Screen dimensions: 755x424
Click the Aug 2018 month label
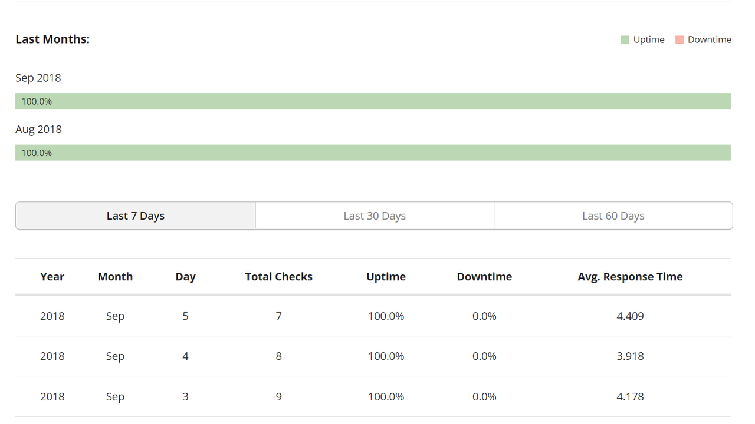tap(38, 130)
